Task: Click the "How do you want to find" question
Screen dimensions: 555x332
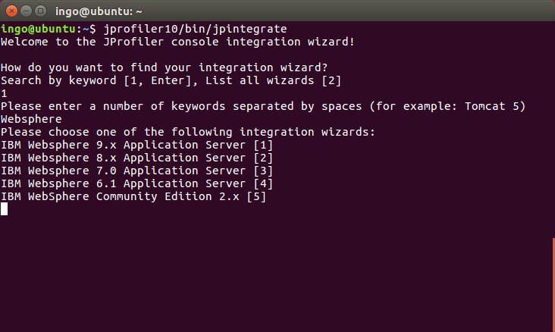Action: (164, 67)
